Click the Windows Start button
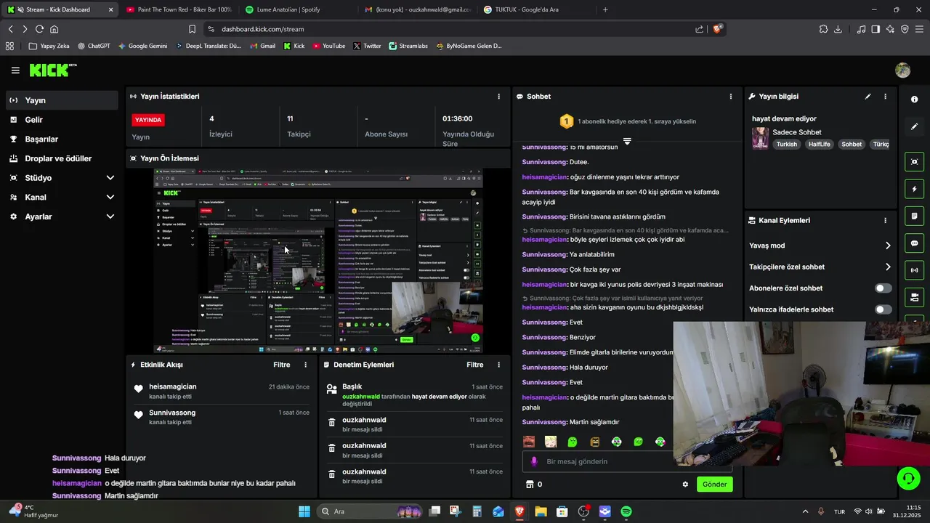 (x=304, y=511)
